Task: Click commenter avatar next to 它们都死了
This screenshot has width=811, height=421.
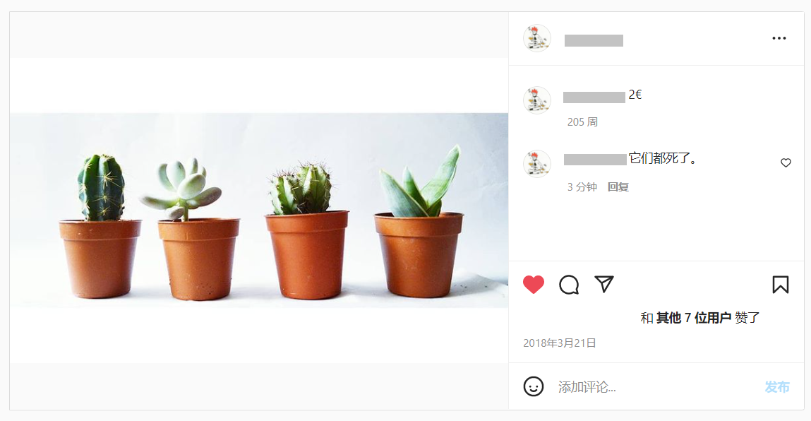Action: coord(537,164)
